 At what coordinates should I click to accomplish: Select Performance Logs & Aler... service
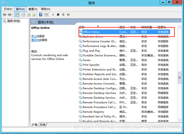click(125, 46)
